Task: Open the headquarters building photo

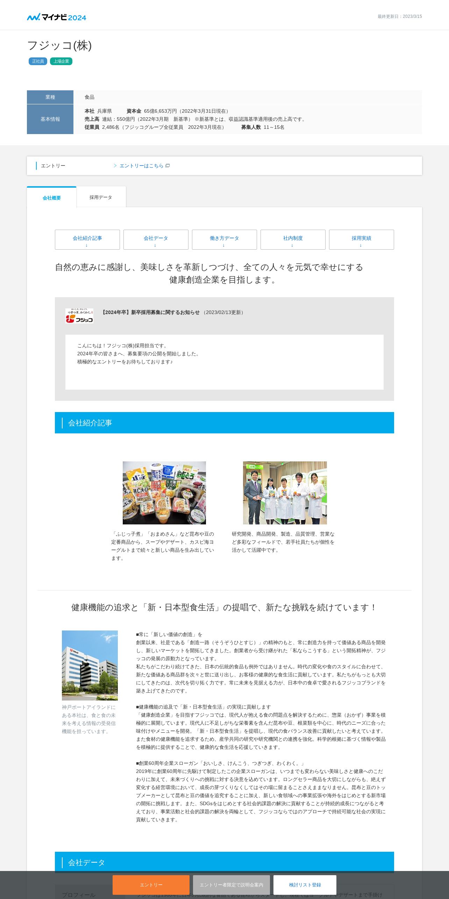Action: [90, 665]
